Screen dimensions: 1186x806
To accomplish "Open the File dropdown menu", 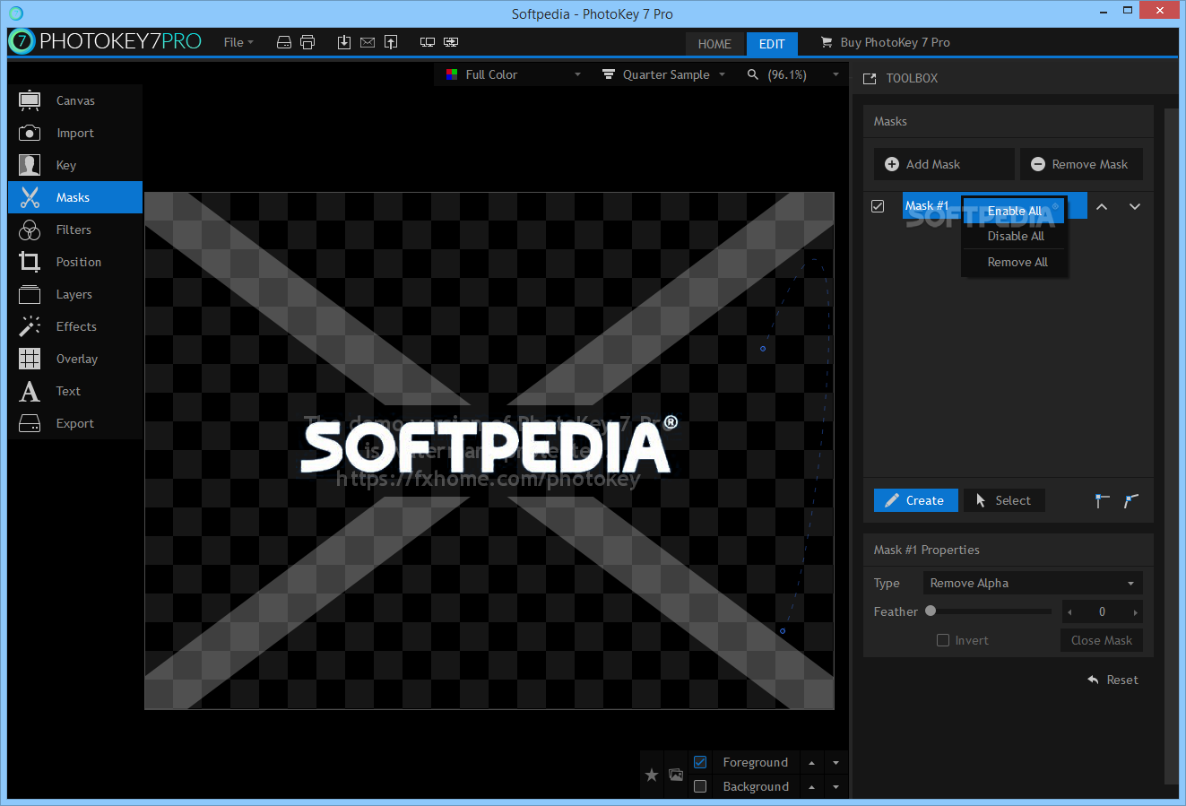I will click(x=238, y=42).
